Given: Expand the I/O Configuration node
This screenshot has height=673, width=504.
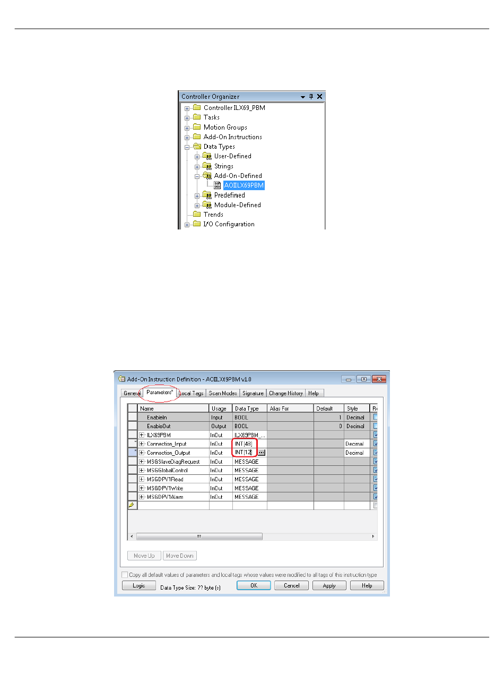Looking at the screenshot, I should pos(187,225).
